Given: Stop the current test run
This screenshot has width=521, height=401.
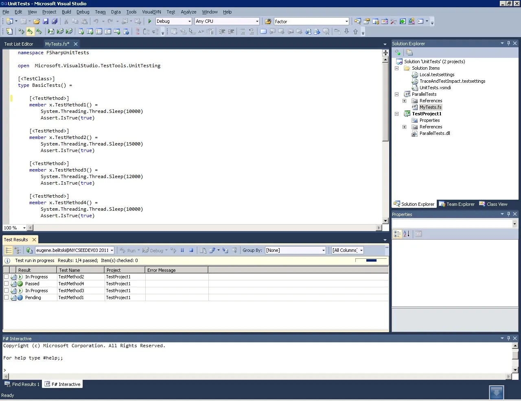Looking at the screenshot, I should tap(191, 250).
